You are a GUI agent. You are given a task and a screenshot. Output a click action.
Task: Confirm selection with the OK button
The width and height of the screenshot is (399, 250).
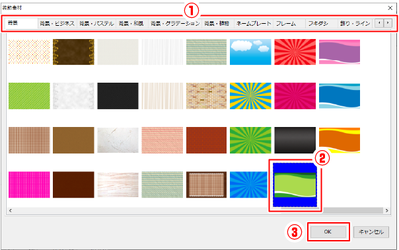point(328,231)
